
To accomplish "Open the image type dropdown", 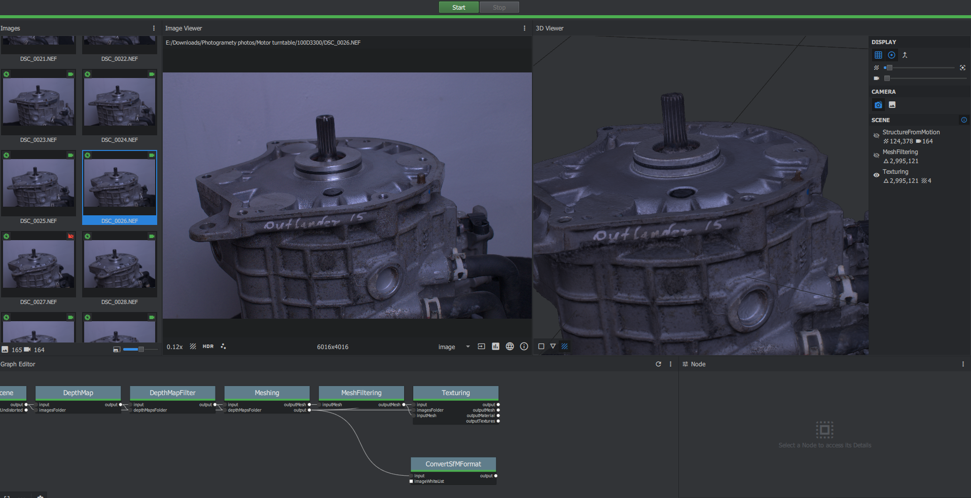I will [x=467, y=347].
